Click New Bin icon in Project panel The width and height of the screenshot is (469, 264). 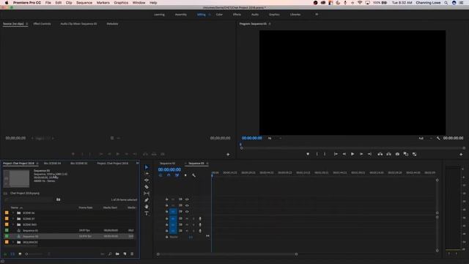117,254
